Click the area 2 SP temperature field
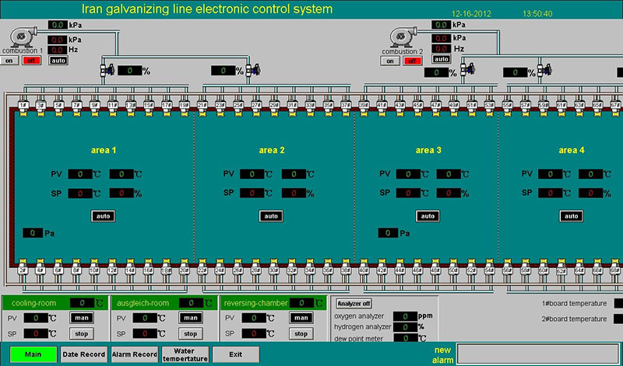Image resolution: width=623 pixels, height=366 pixels. pyautogui.click(x=252, y=193)
